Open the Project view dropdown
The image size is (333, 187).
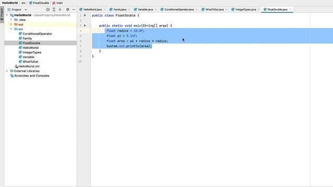point(25,10)
